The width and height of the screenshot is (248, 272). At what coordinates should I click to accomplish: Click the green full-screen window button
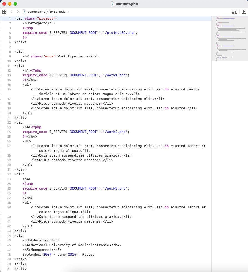click(15, 4)
